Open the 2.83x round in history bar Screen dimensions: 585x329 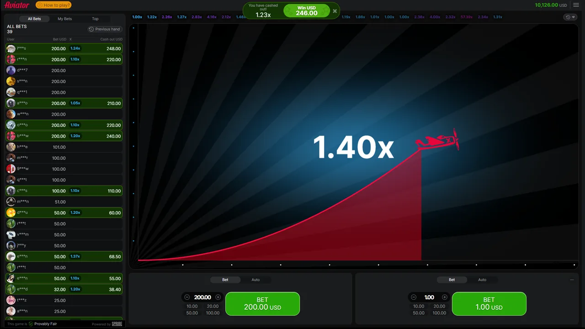197,17
